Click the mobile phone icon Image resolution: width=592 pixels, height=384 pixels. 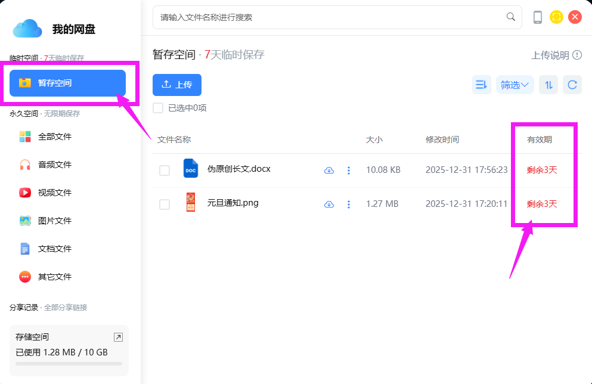[538, 17]
